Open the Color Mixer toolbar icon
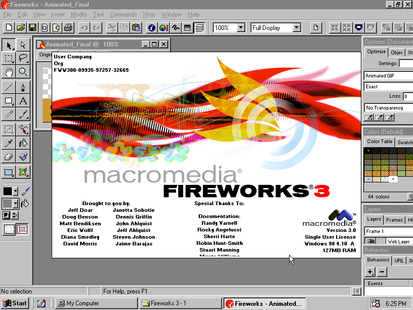This screenshot has width=413, height=310. pyautogui.click(x=163, y=28)
